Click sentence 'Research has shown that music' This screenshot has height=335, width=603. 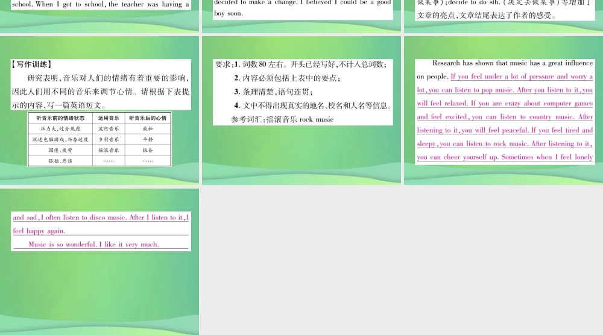pos(512,63)
